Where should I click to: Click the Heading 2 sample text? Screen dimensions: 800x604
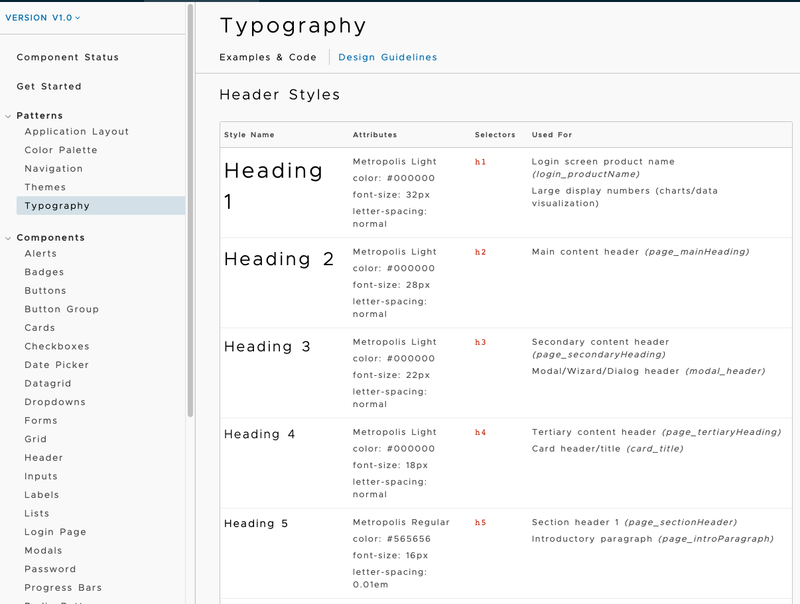coord(279,259)
